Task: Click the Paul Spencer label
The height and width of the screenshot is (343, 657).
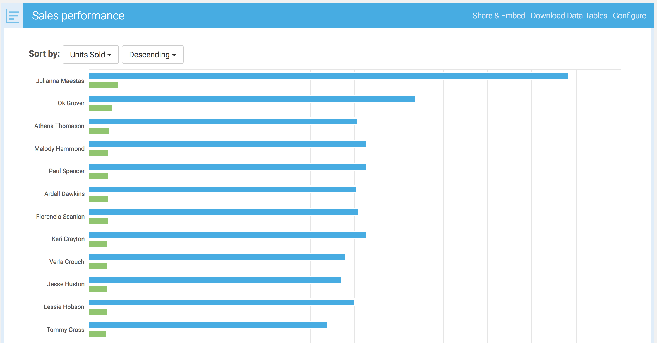Action: (x=66, y=171)
